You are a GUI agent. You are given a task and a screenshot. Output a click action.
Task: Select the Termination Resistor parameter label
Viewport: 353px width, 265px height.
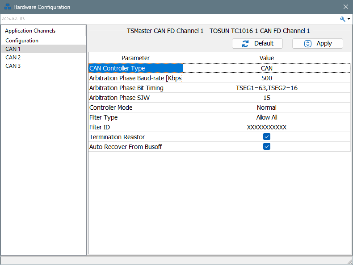[x=135, y=137]
